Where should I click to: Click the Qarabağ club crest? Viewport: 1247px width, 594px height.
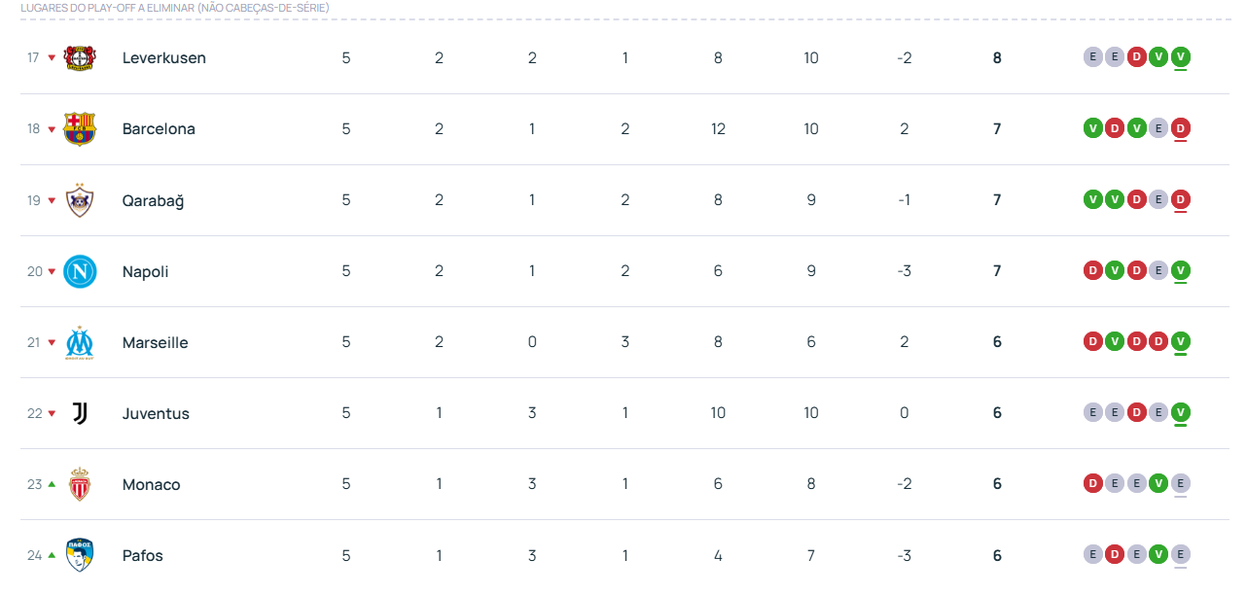80,200
